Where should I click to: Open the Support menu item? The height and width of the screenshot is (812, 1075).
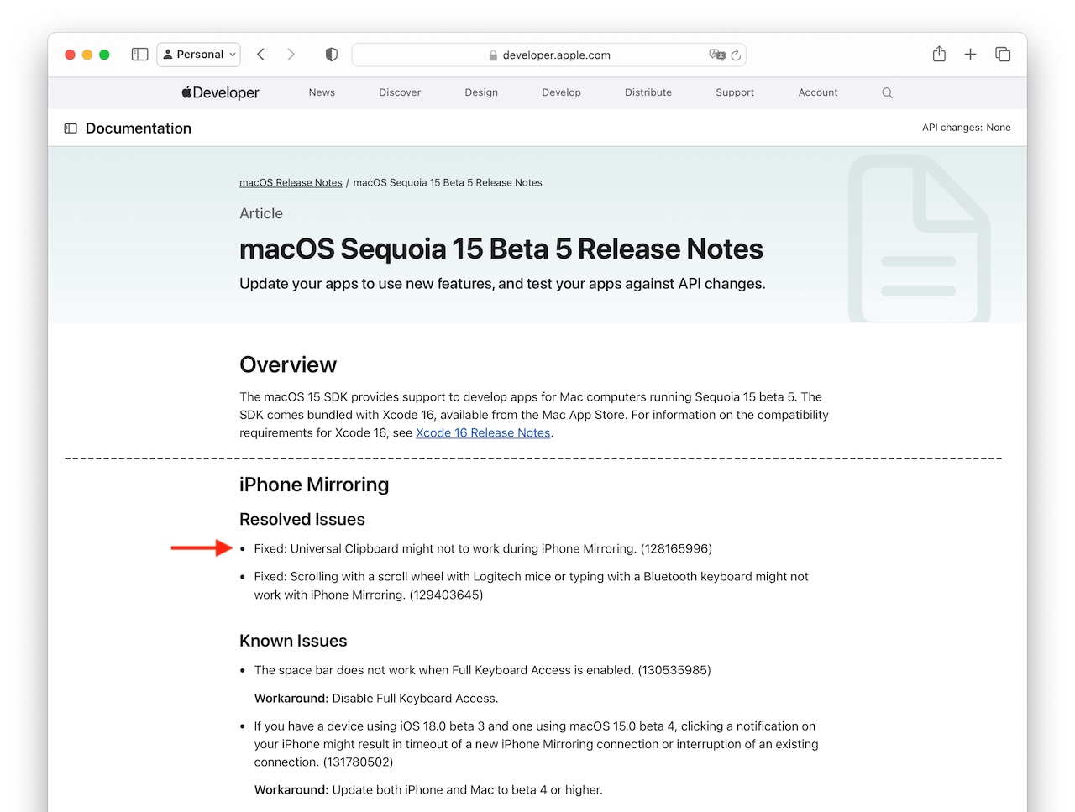[x=735, y=92]
